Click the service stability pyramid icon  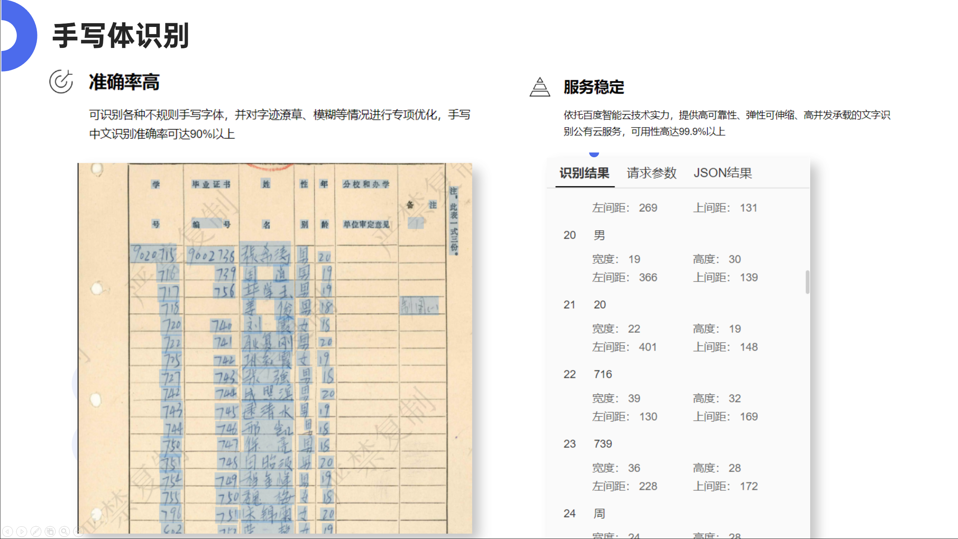pyautogui.click(x=540, y=87)
